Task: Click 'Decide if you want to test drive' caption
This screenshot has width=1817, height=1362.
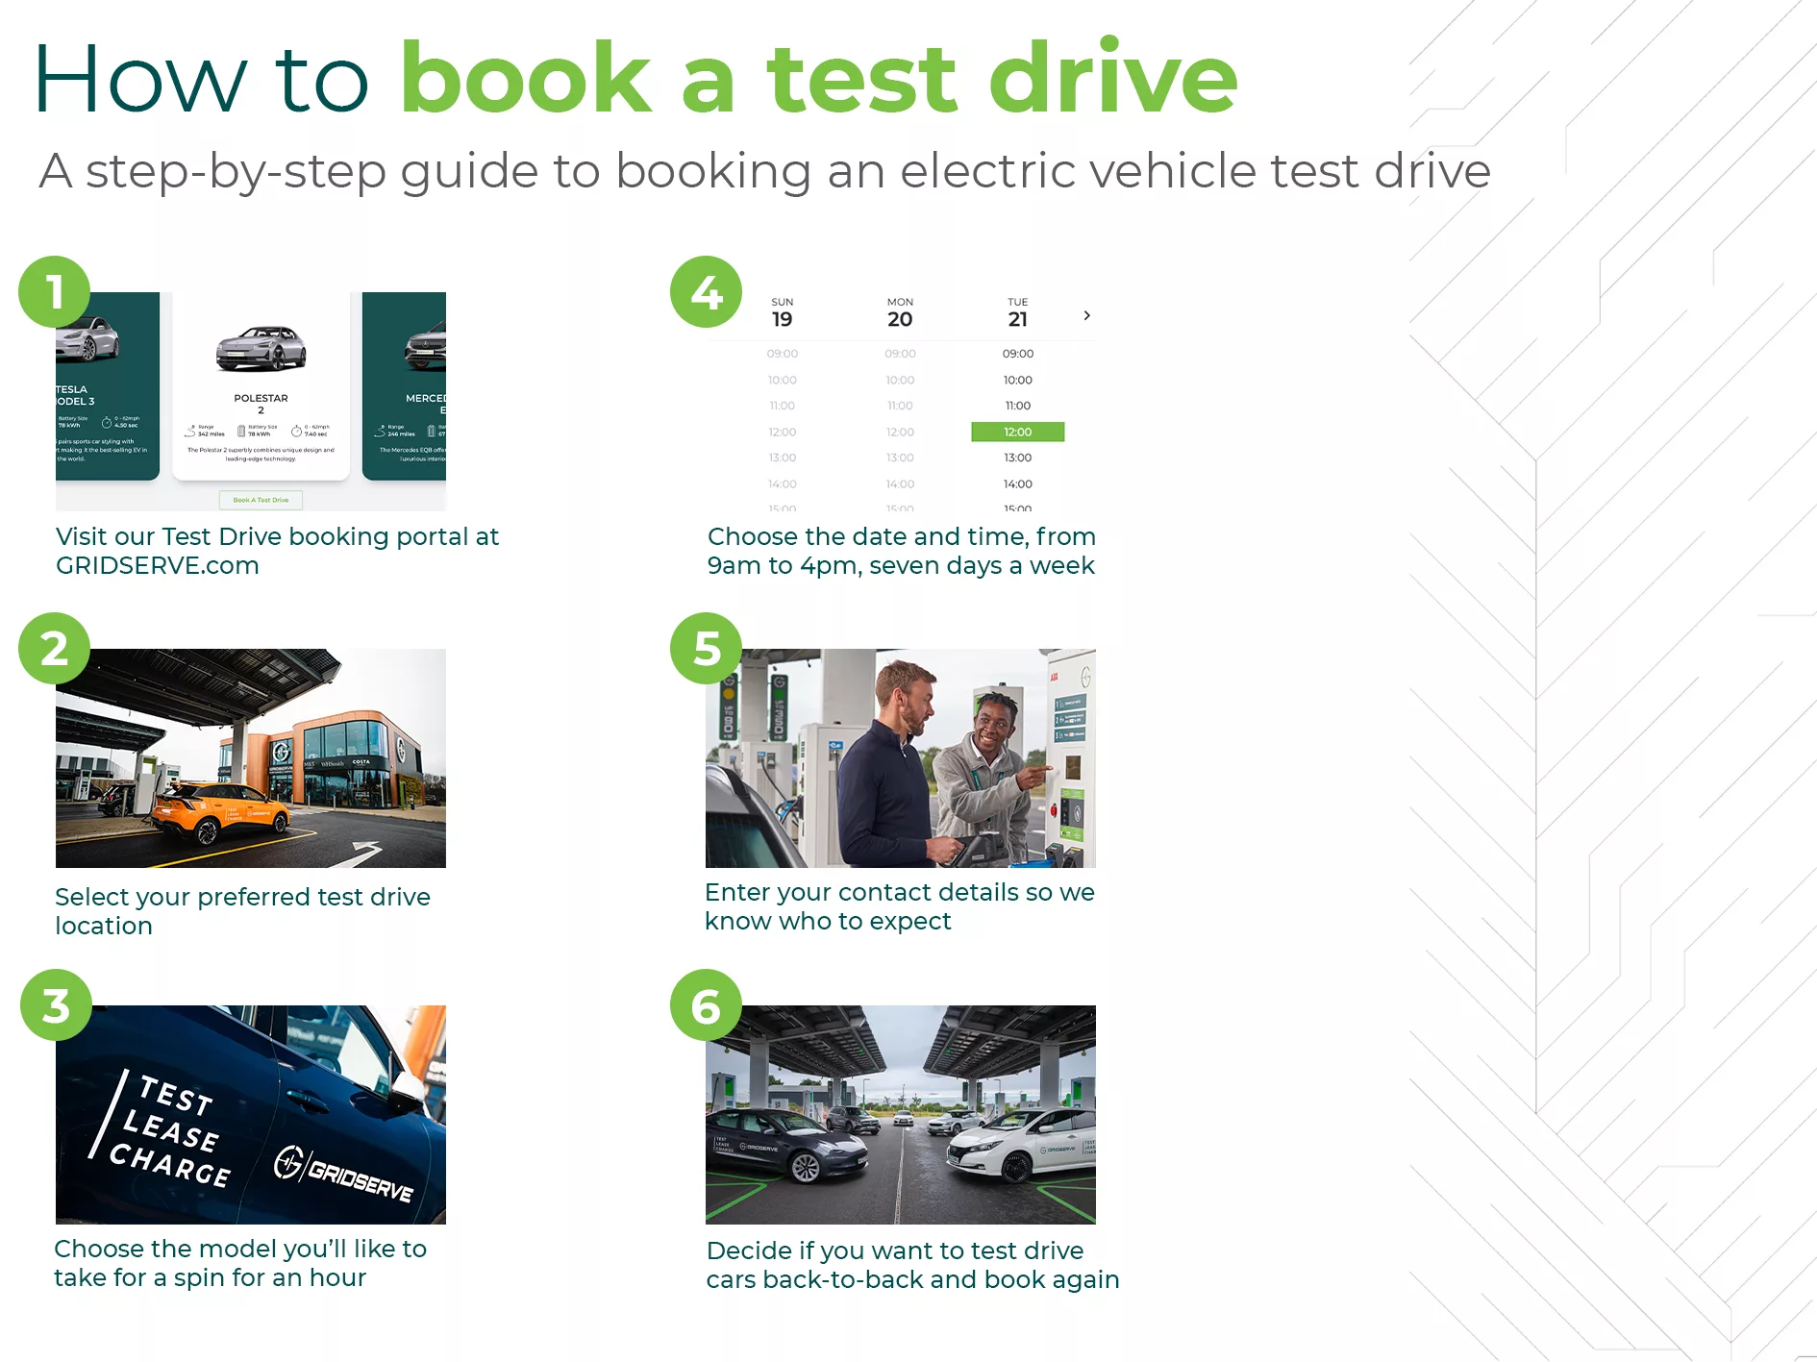Action: click(x=913, y=1265)
